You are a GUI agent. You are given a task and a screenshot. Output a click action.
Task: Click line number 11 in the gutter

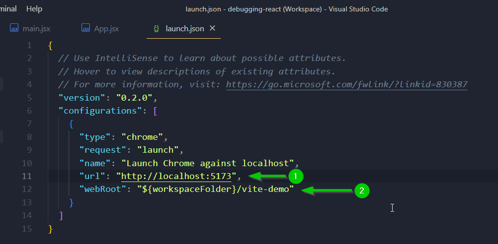[27, 176]
